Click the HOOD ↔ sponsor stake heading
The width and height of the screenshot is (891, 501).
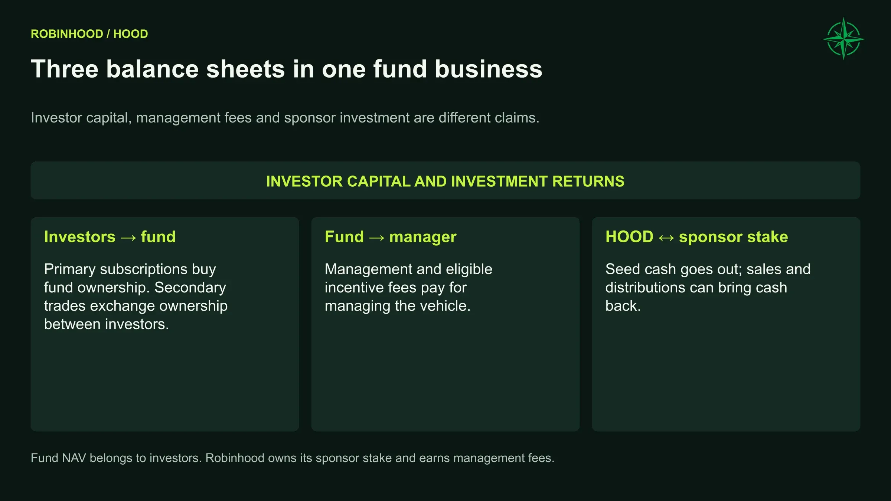tap(697, 237)
